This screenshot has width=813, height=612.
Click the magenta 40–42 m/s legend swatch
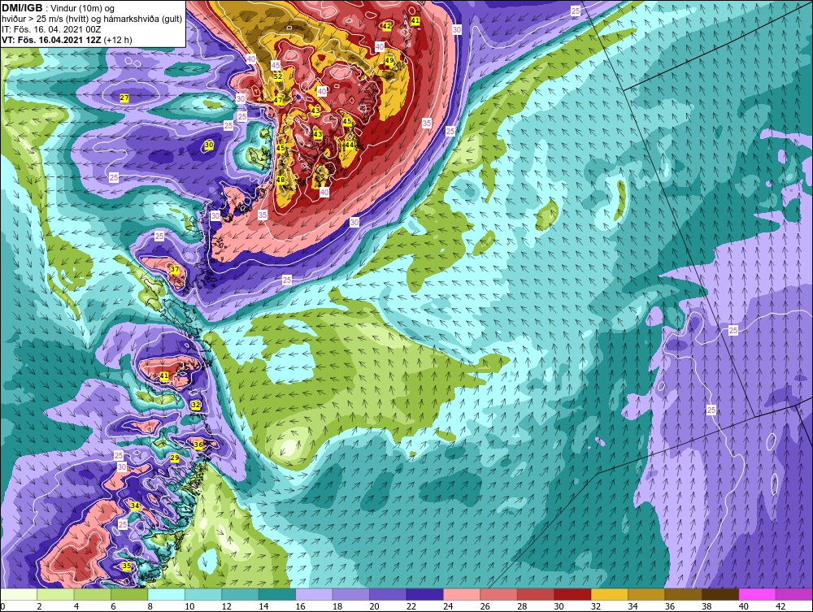click(x=758, y=594)
